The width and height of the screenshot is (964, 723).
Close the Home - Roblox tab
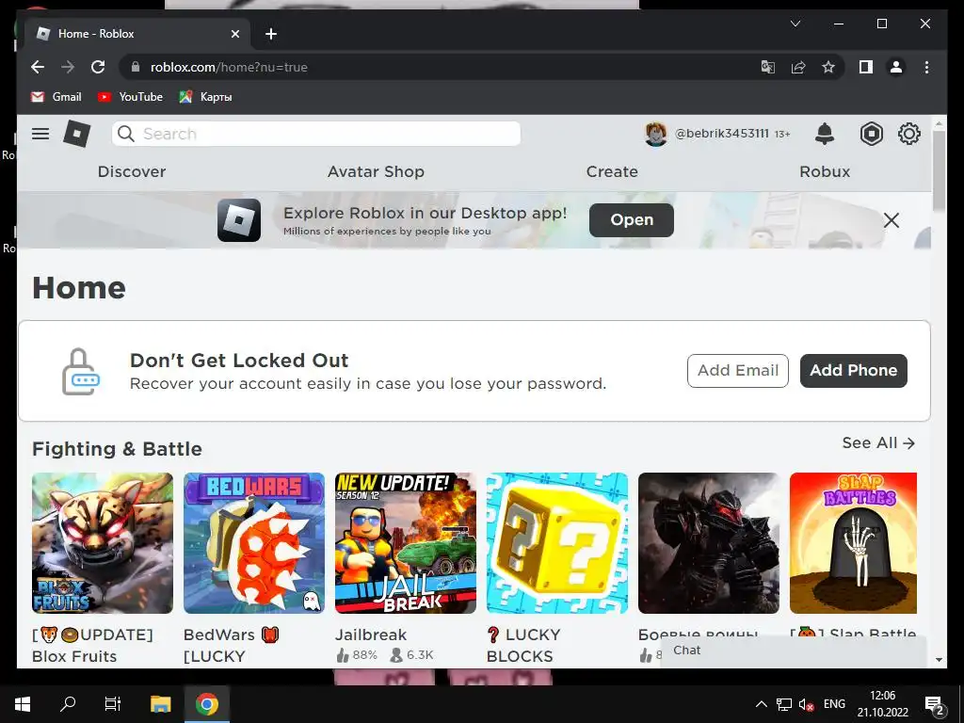tap(234, 34)
